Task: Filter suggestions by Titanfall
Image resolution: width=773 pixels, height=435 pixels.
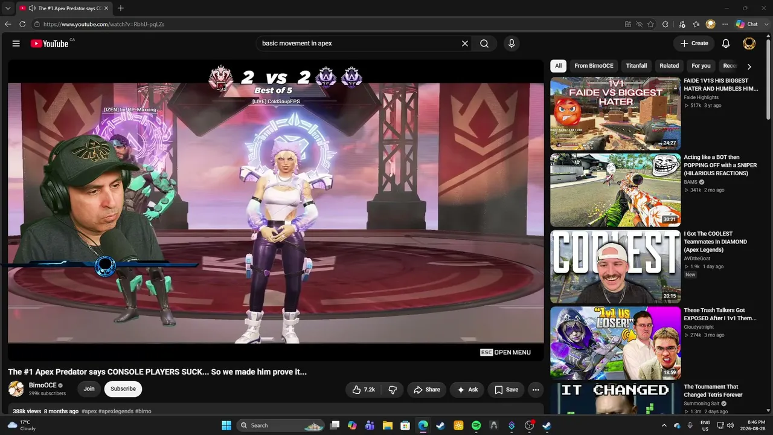Action: 637,66
